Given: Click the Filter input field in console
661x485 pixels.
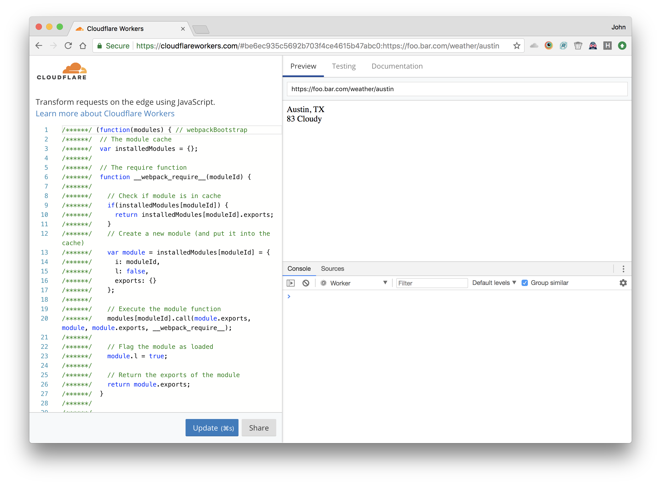Looking at the screenshot, I should [x=431, y=283].
